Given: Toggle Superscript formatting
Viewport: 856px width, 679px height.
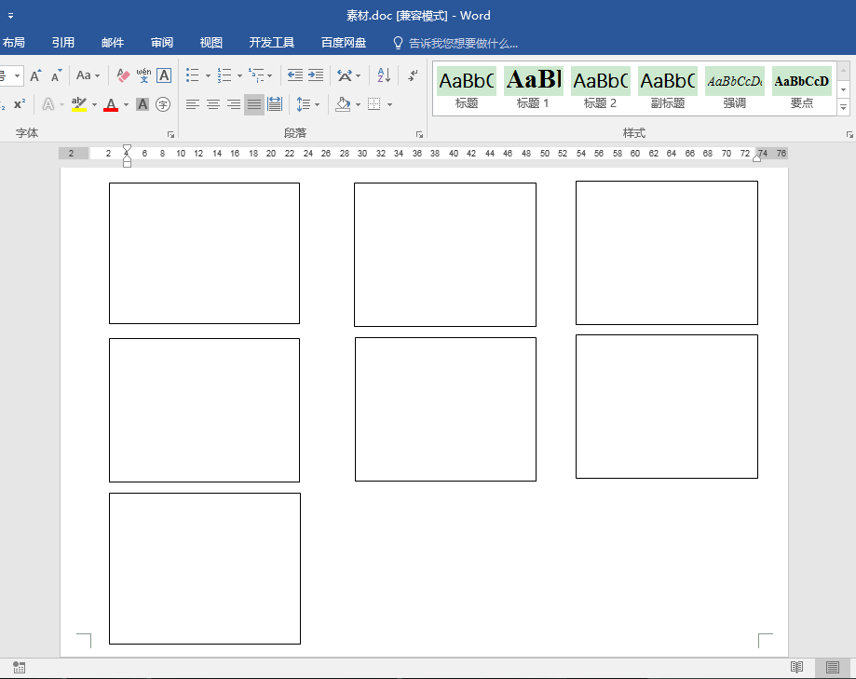Looking at the screenshot, I should point(19,104).
